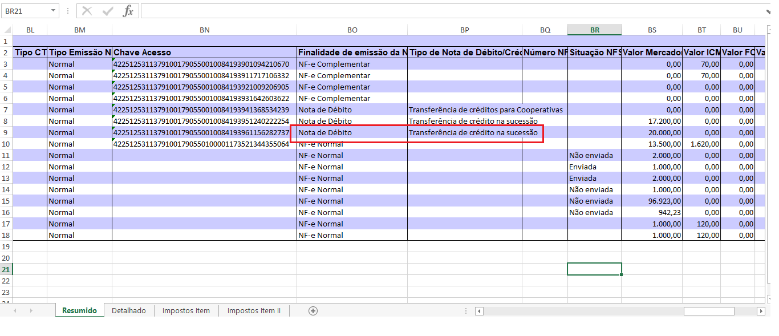Click the 'Situação NFS' header cell
Screen dimensions: 779x336
594,52
